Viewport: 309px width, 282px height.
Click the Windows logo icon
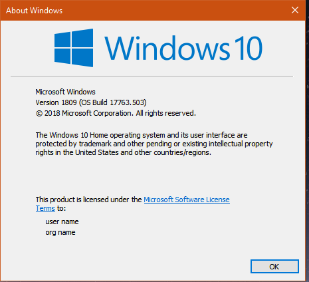[74, 48]
